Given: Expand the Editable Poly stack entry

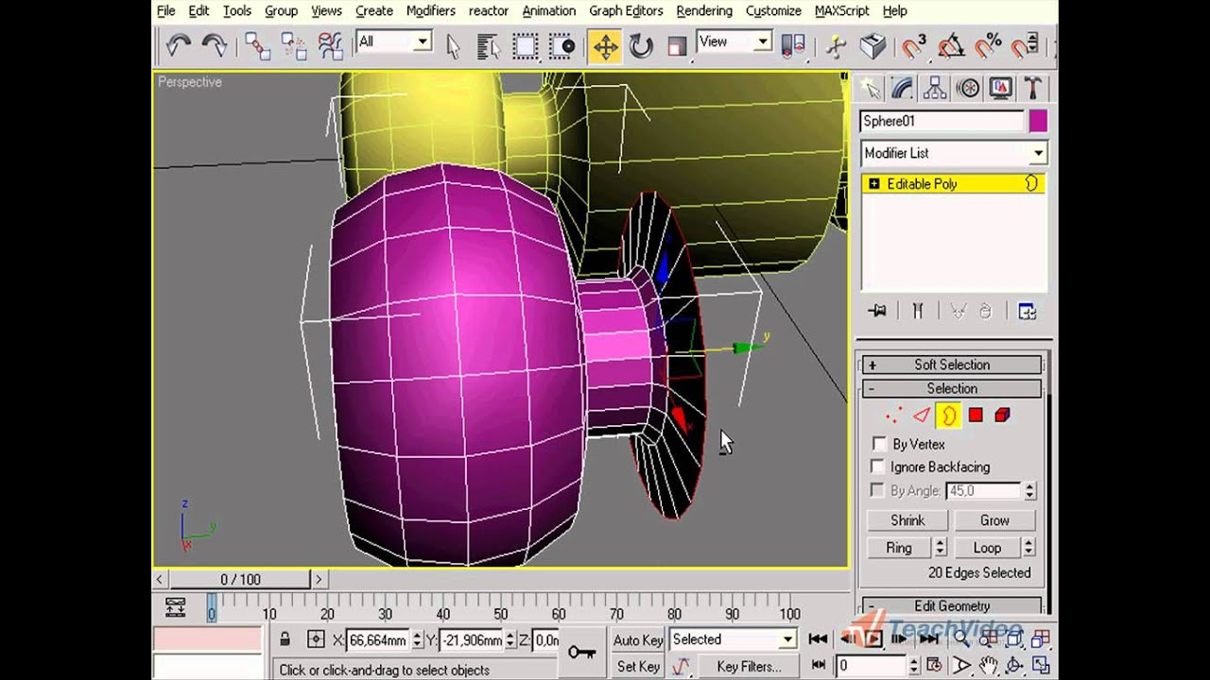Looking at the screenshot, I should (873, 184).
